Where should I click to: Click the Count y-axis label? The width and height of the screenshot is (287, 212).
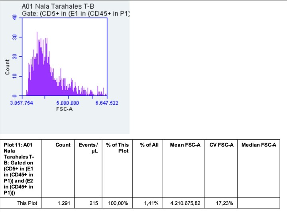coord(8,67)
